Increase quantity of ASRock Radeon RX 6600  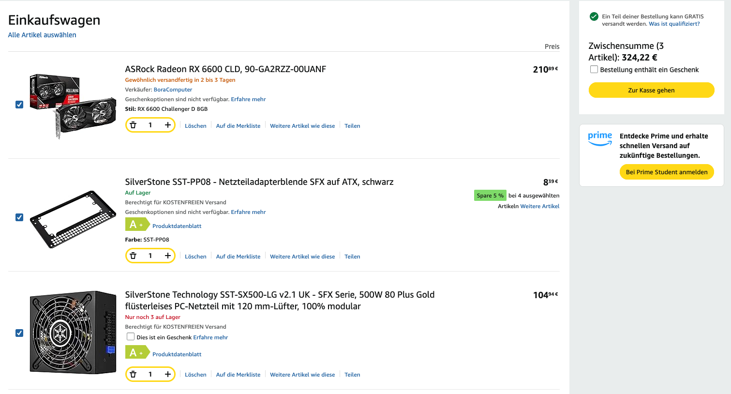pos(167,125)
